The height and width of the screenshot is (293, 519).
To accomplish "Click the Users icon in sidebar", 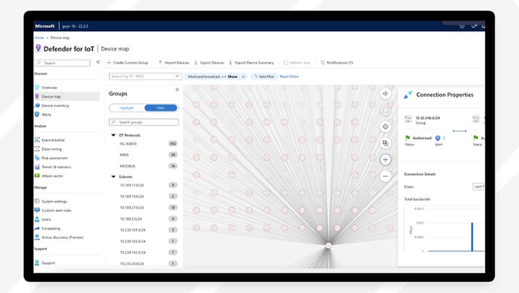I will click(x=37, y=219).
